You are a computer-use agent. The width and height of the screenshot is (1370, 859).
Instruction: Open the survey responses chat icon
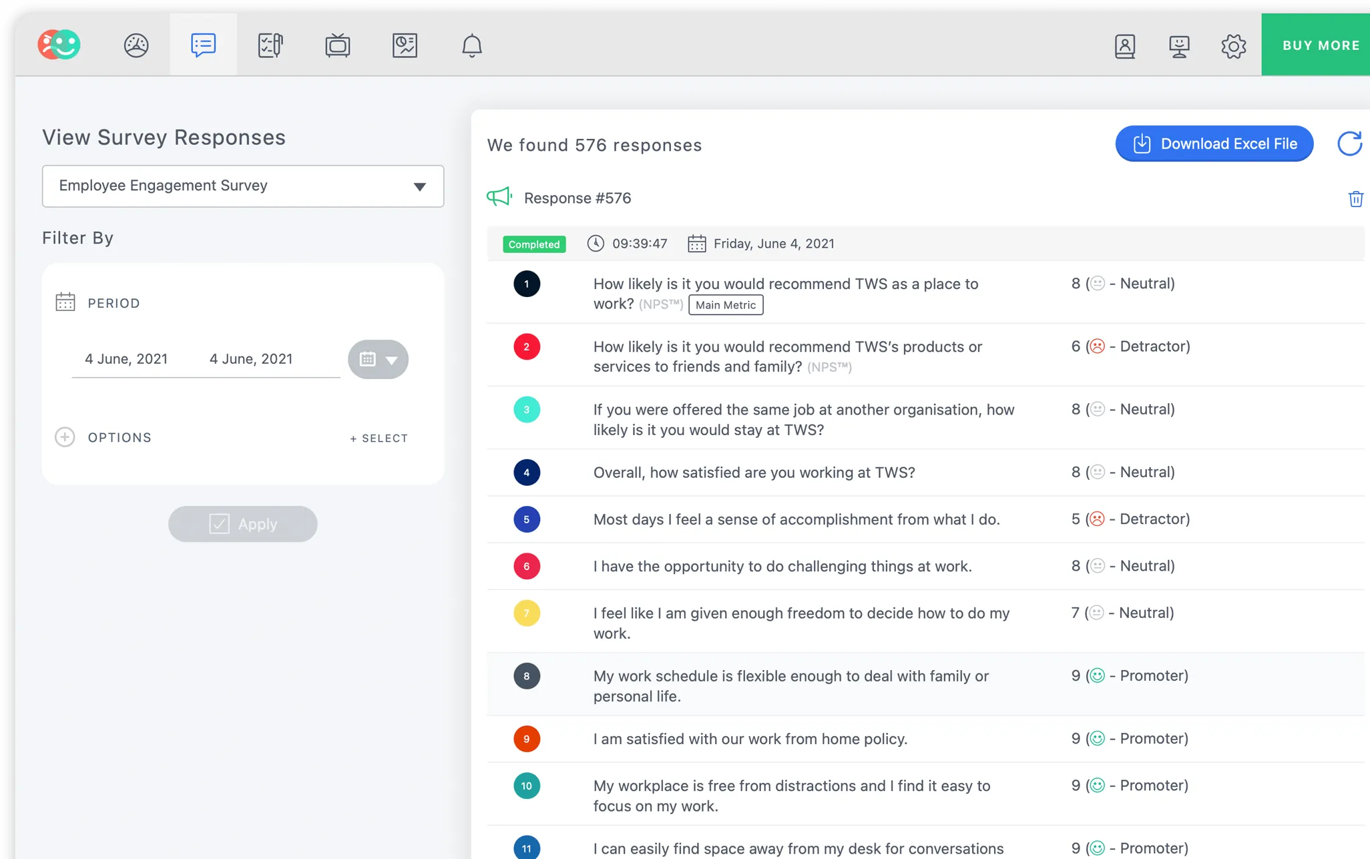coord(203,45)
